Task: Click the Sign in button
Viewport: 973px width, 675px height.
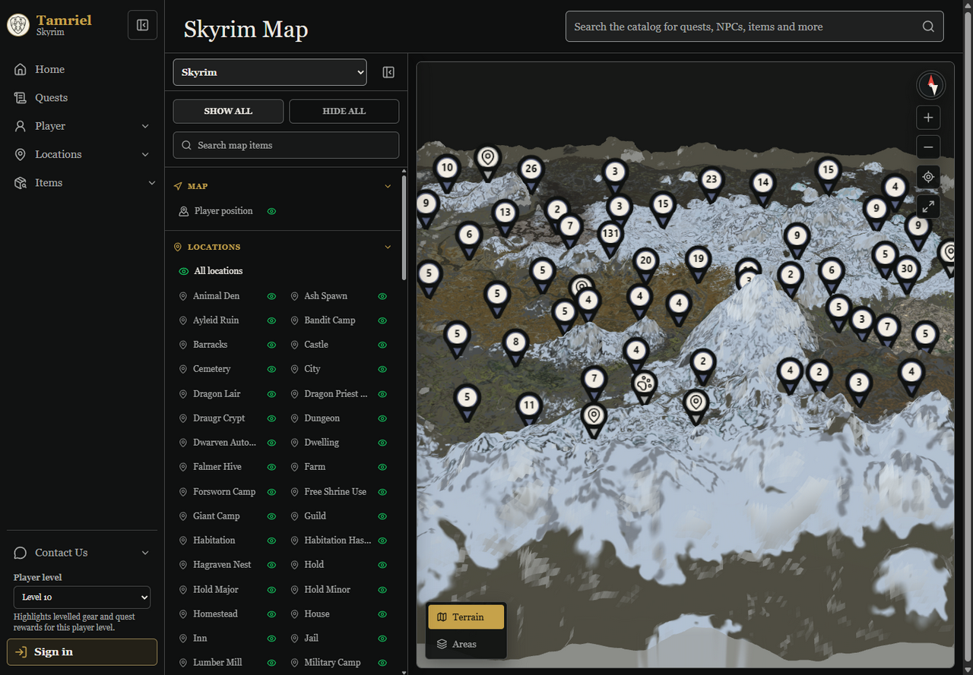Action: [x=82, y=652]
